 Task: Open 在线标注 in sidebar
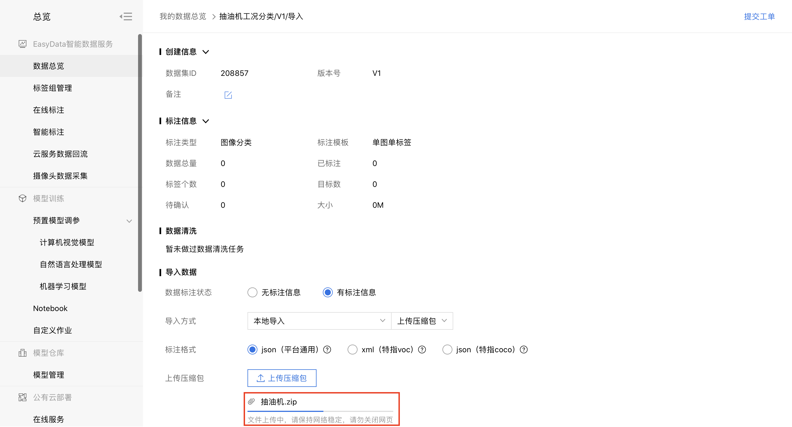49,110
